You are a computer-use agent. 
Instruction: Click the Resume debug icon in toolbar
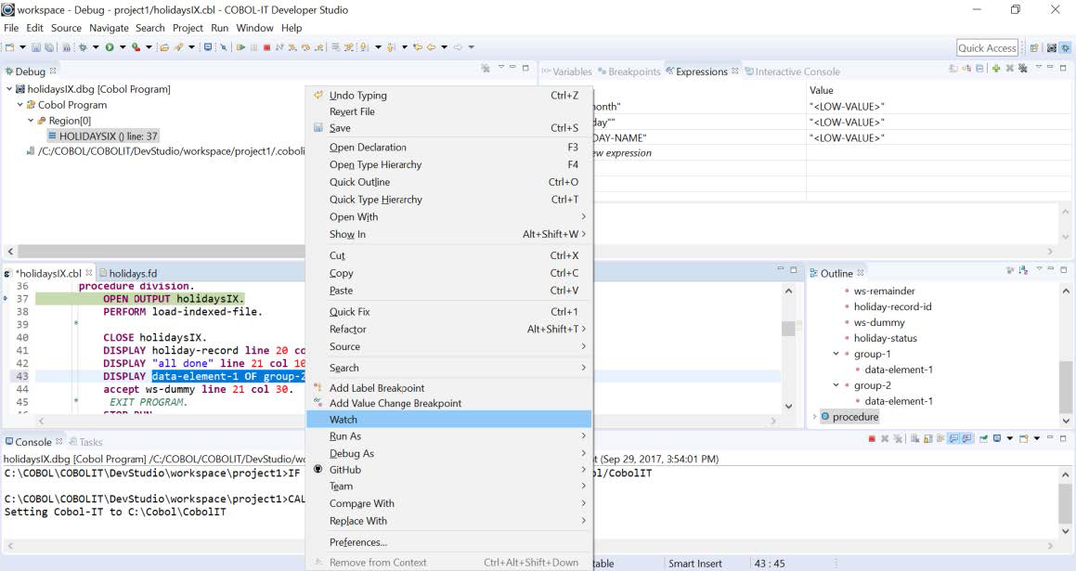(240, 47)
